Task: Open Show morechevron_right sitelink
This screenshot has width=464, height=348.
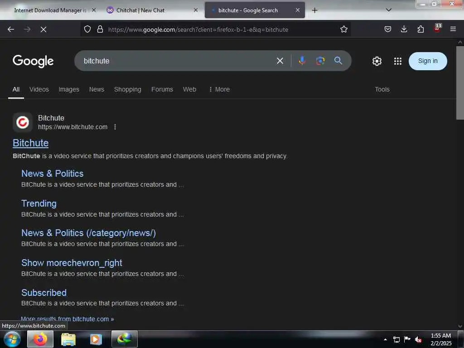Action: pos(72,263)
